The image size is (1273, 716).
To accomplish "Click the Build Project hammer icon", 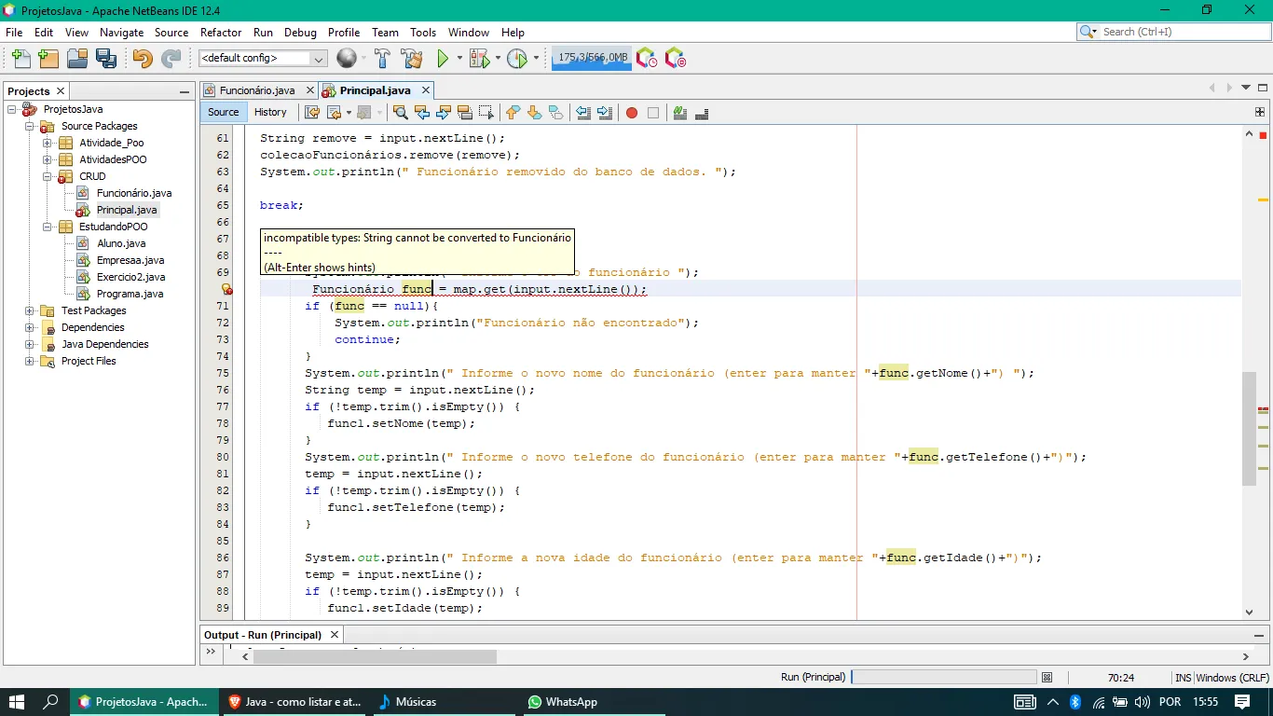I will [382, 58].
